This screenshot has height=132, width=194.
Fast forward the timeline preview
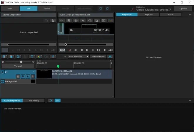[99, 50]
